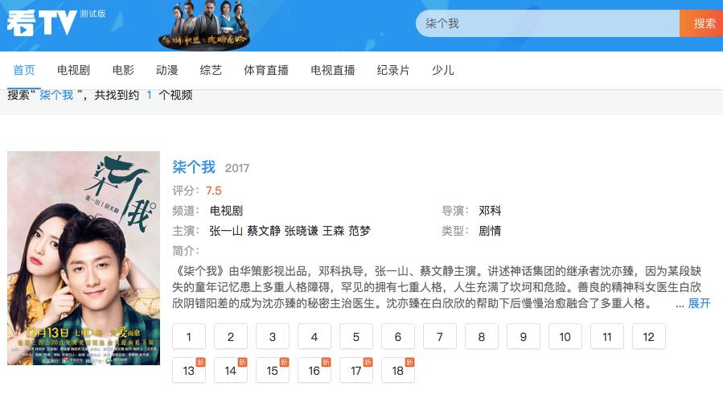Play episode 8
Viewport: 723px width, 403px height.
pyautogui.click(x=482, y=336)
